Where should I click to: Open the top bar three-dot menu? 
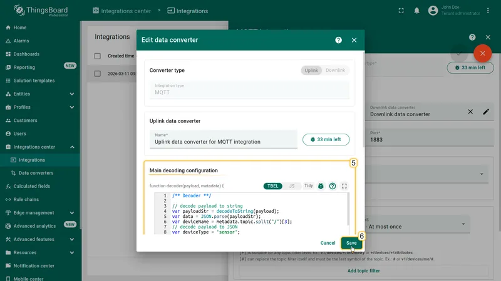point(488,11)
